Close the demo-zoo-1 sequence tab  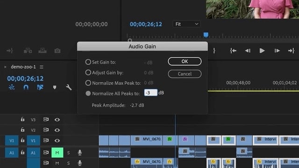coord(5,67)
